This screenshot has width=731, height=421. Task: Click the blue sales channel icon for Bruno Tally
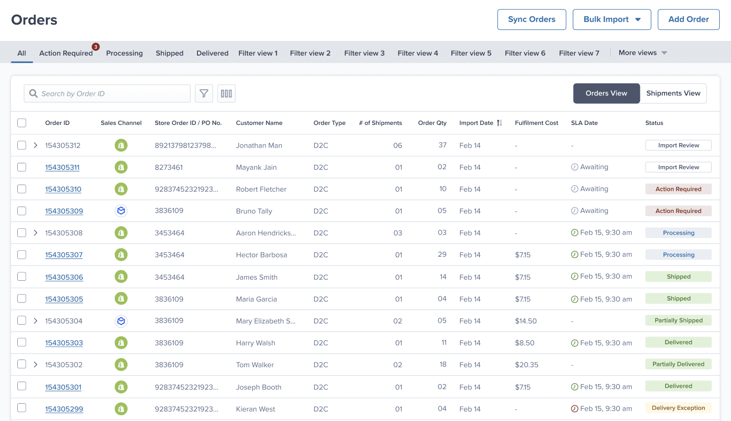[x=121, y=211]
